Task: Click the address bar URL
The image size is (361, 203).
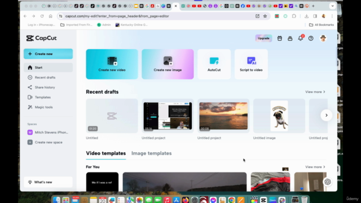Action: tap(117, 16)
